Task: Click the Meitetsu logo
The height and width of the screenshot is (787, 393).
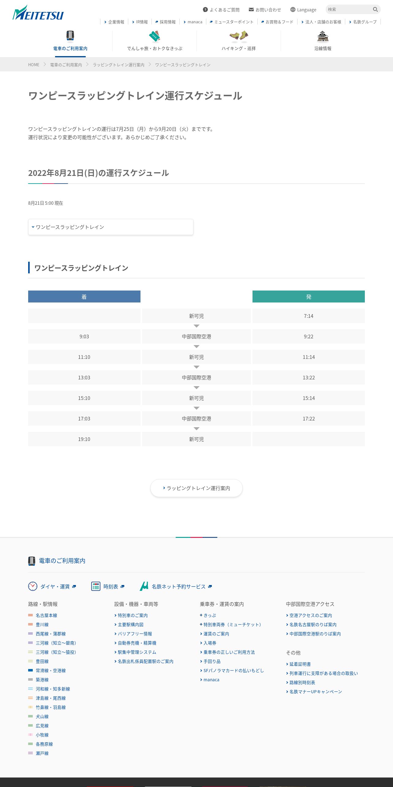Action: tap(38, 13)
